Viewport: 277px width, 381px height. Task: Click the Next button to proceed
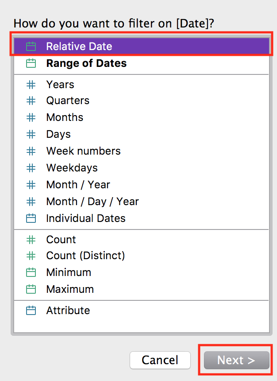click(x=236, y=360)
